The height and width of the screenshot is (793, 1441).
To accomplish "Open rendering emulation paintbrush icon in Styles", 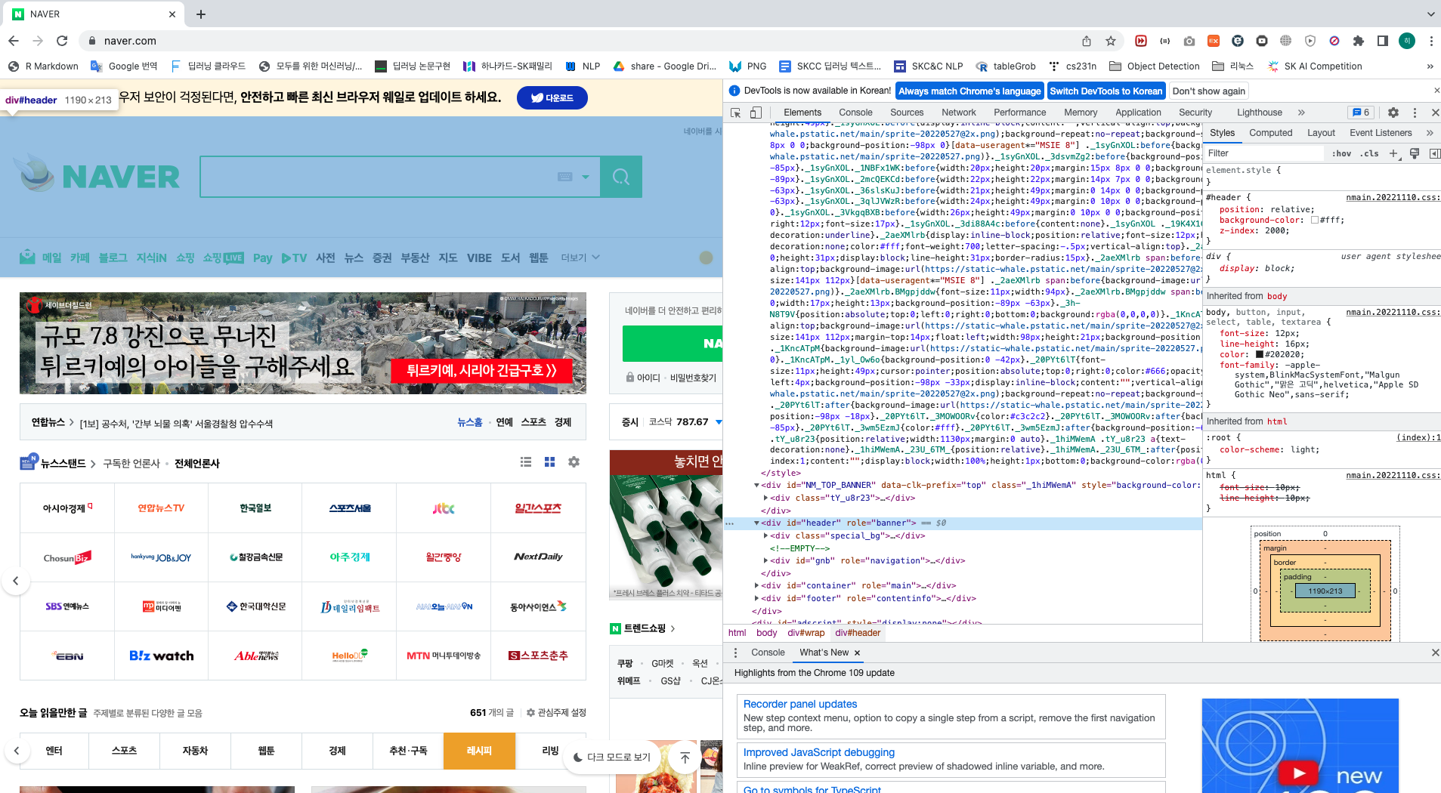I will (1415, 153).
